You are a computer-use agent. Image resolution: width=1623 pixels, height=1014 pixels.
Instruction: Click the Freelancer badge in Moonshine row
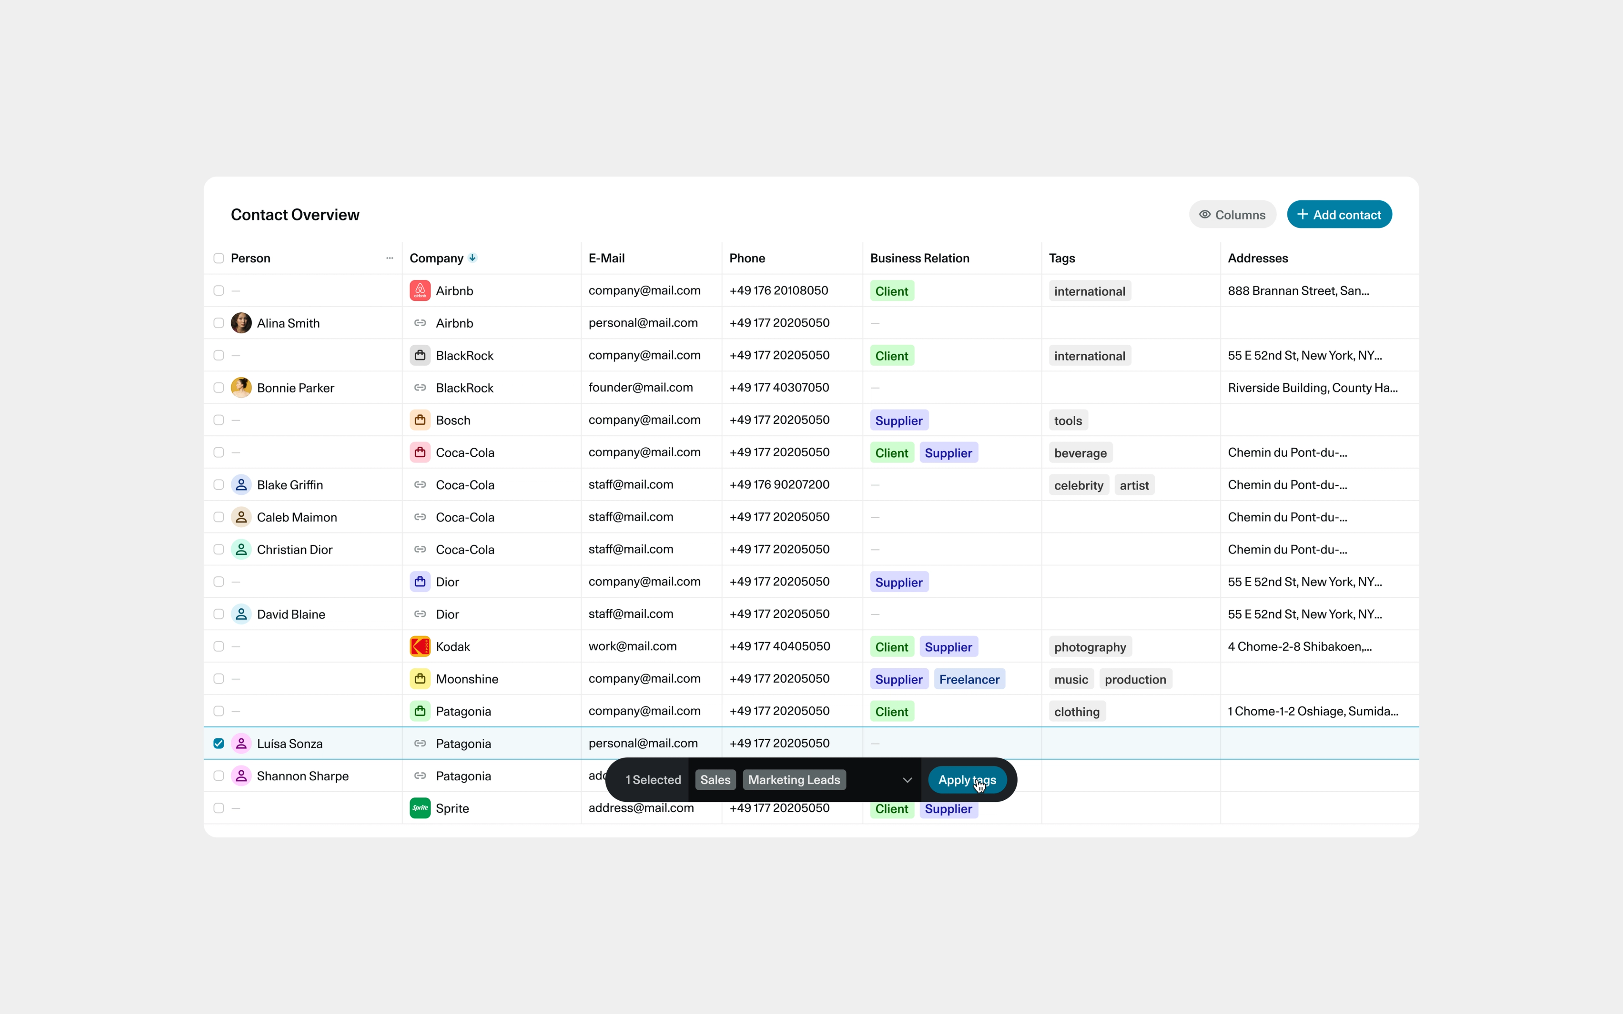pyautogui.click(x=969, y=679)
